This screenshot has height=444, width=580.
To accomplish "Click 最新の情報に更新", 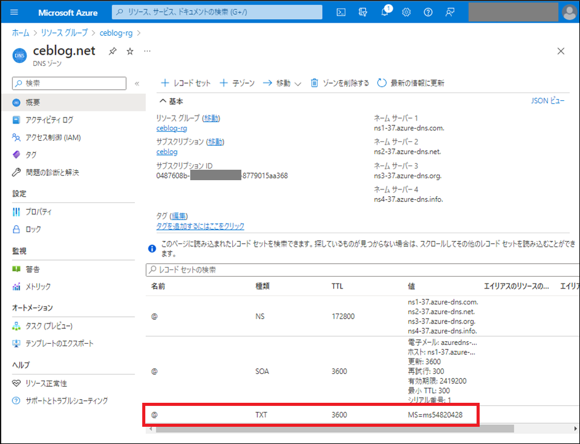I will 411,83.
